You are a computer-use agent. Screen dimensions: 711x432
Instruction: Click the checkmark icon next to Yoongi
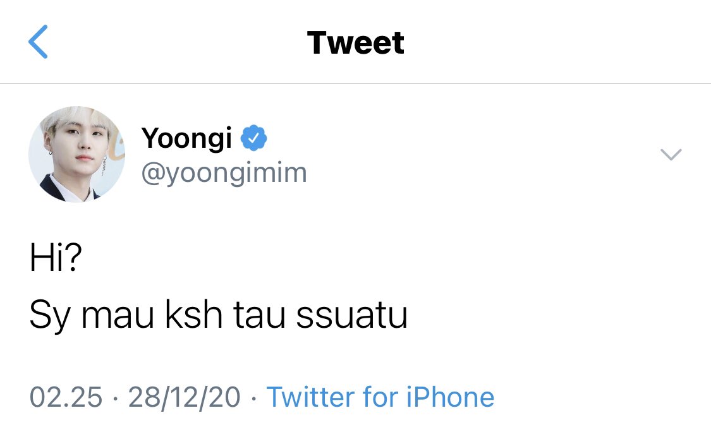tap(254, 138)
